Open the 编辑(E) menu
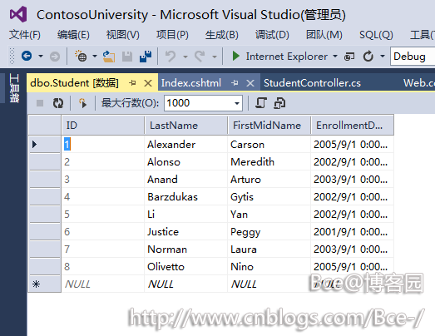Screen dimensions: 435x336 (73, 35)
